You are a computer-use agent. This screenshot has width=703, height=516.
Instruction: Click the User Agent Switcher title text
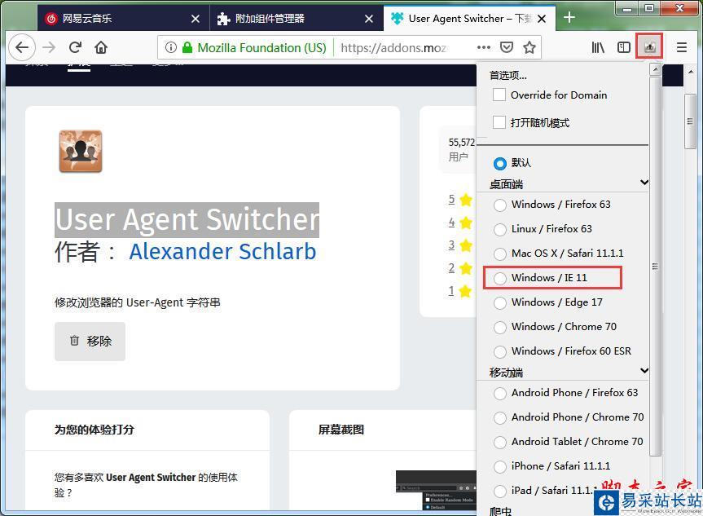(x=187, y=220)
